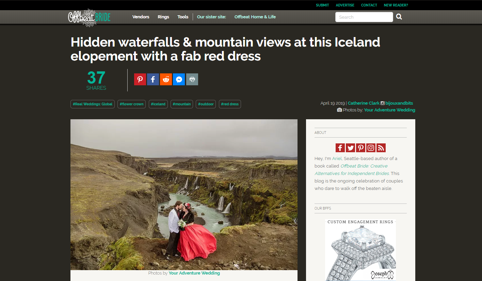
Task: Click the search magnifier icon
Action: [399, 17]
